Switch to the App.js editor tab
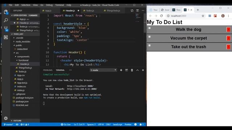The height and width of the screenshot is (130, 232). [48, 10]
